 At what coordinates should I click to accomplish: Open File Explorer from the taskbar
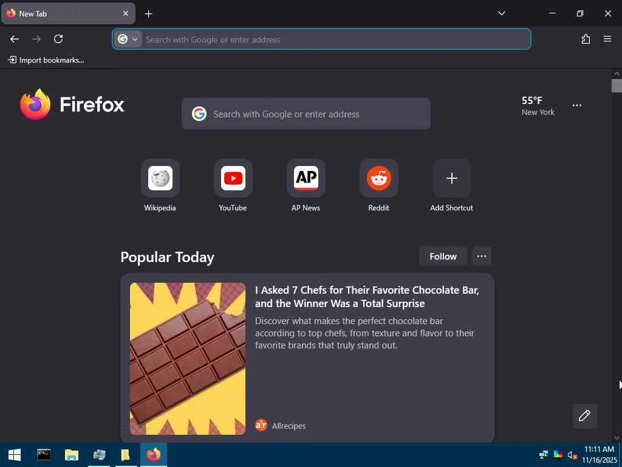[72, 455]
